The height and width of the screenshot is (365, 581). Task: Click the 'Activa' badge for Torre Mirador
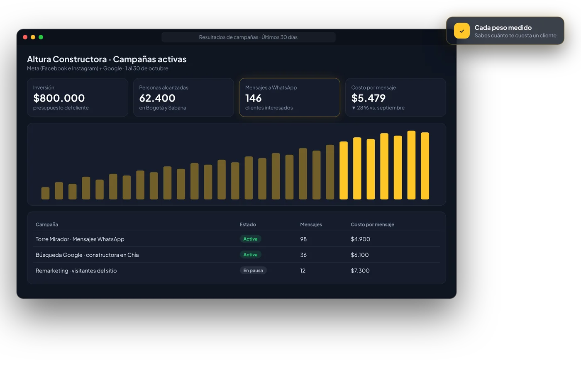pyautogui.click(x=250, y=239)
